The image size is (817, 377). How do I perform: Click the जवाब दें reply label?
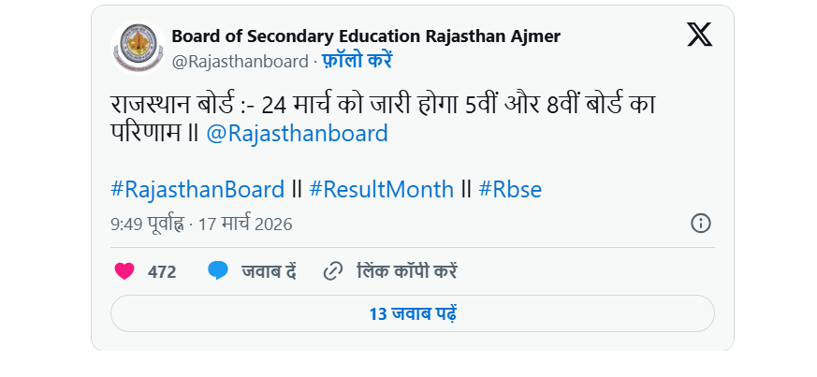269,272
